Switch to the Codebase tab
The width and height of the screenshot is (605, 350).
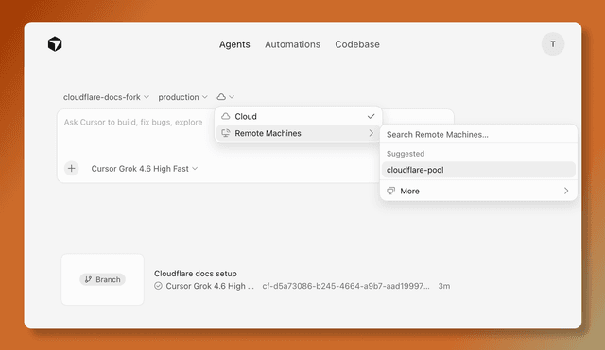357,44
